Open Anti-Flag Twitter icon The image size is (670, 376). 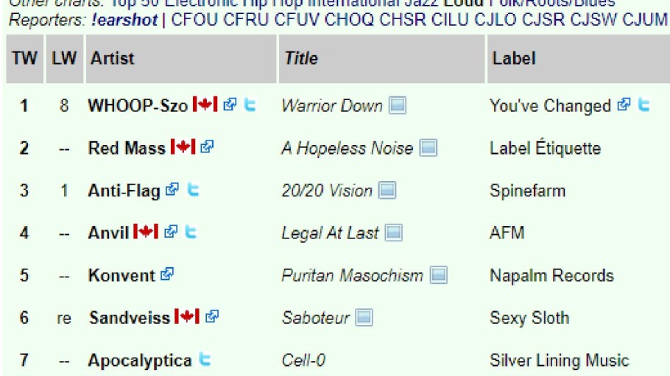pos(193,190)
